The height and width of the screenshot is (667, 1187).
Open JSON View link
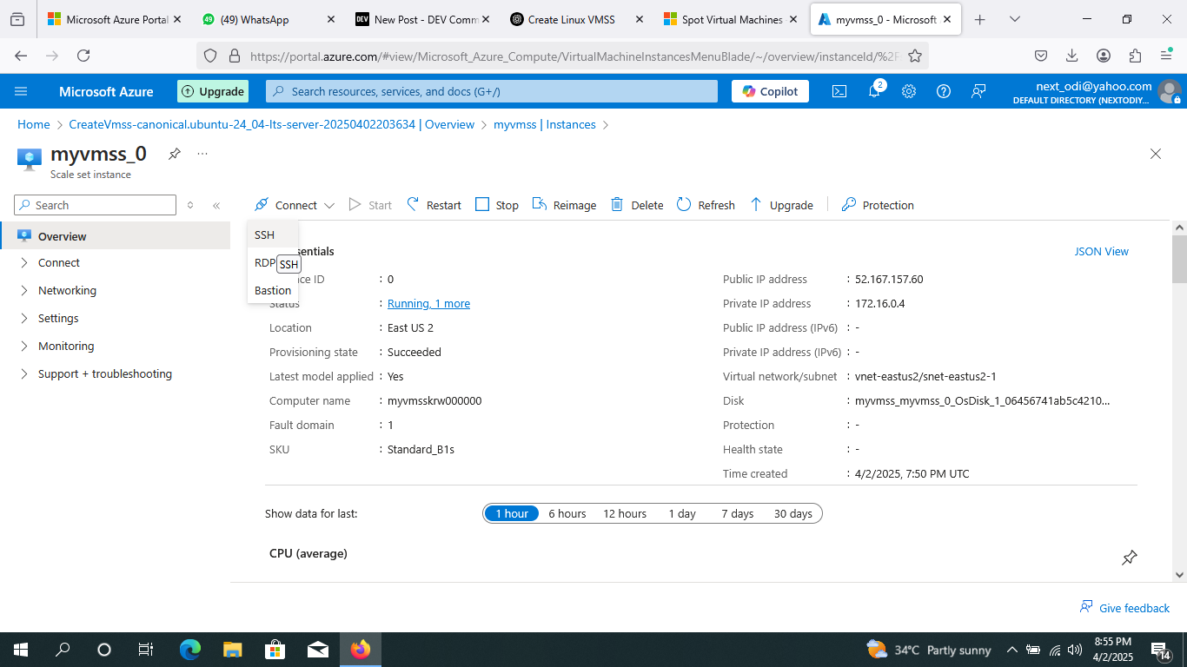pos(1102,252)
